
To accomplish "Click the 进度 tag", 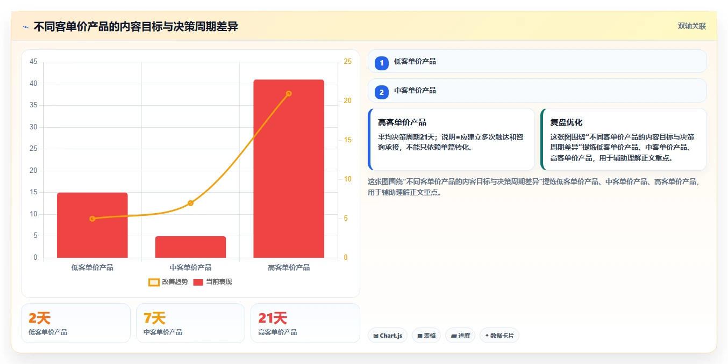I will [x=460, y=336].
